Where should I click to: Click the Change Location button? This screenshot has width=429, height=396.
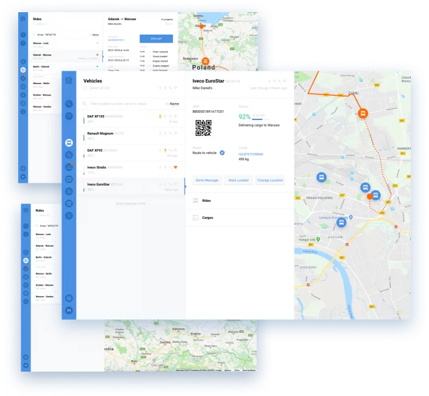point(270,180)
